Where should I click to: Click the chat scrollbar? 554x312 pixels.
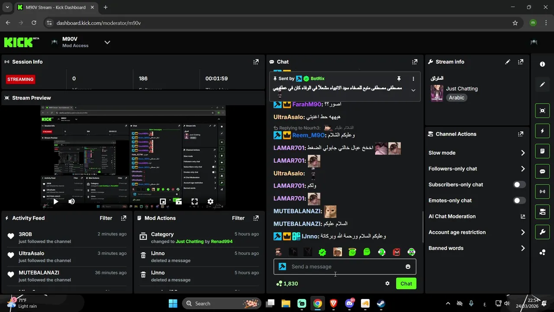pyautogui.click(x=423, y=227)
